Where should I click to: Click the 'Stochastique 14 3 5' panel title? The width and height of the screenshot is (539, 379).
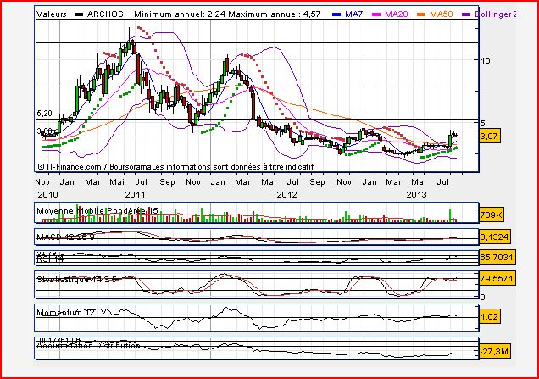(x=76, y=280)
